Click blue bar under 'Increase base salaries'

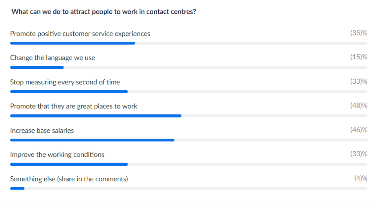click(x=92, y=140)
